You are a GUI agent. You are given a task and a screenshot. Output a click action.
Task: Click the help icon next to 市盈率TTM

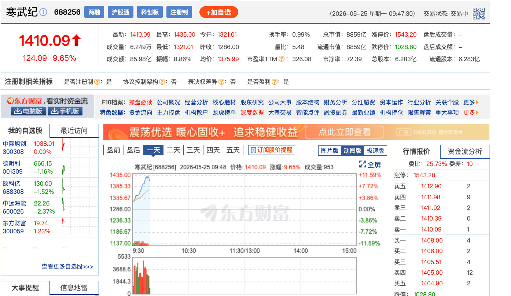click(282, 59)
